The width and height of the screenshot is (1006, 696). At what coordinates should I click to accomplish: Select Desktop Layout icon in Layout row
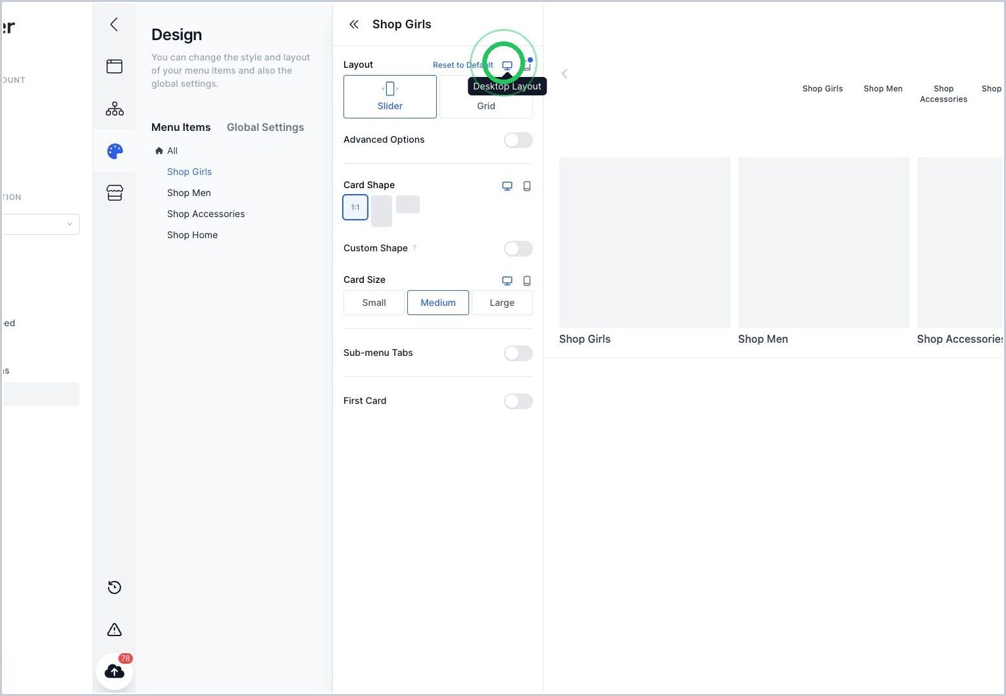point(507,65)
